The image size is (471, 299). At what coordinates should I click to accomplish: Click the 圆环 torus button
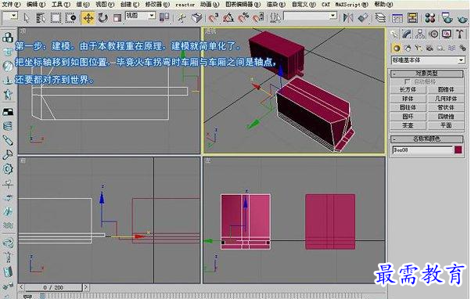pos(408,117)
